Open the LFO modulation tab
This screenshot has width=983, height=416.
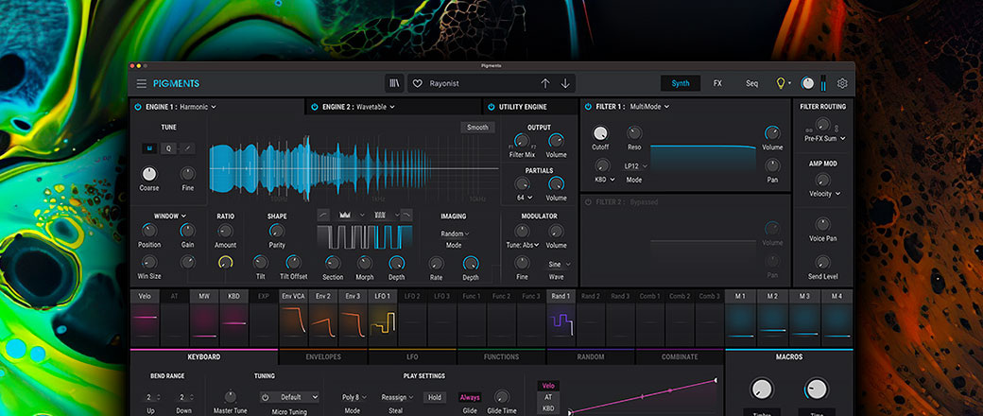tap(412, 357)
